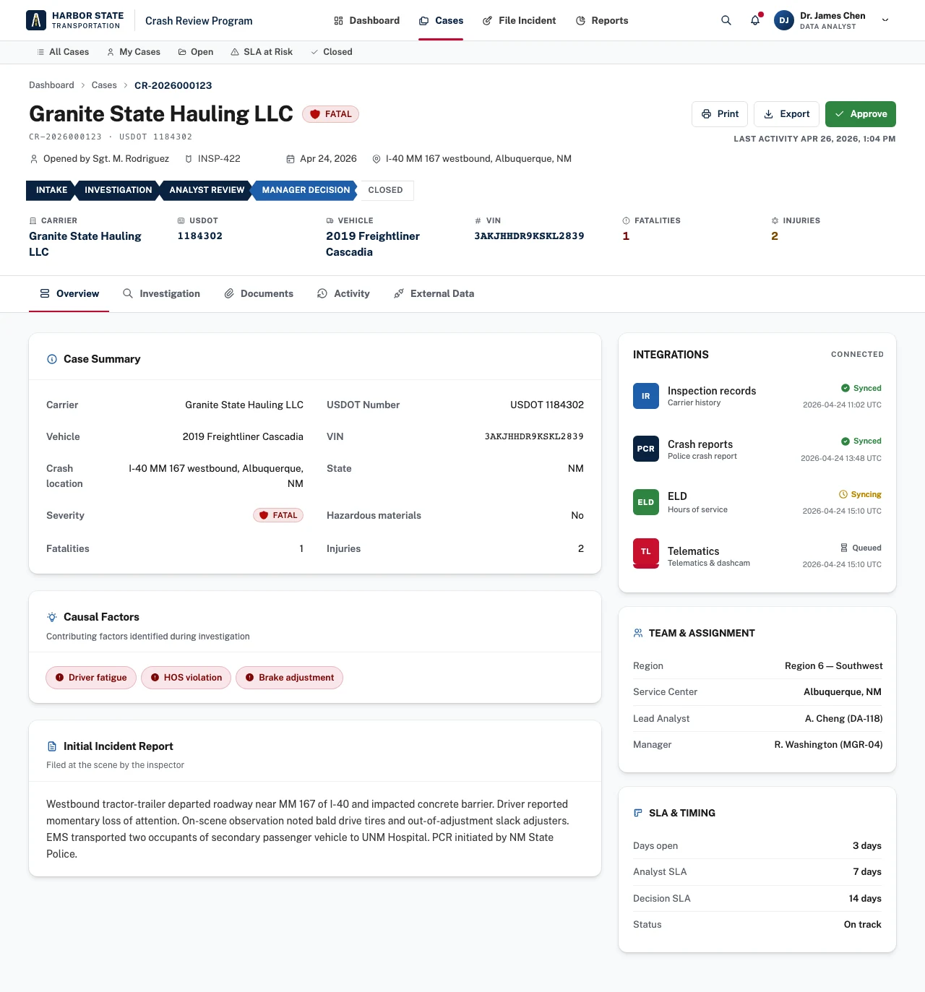925x992 pixels.
Task: Show the My Cases filter
Action: pyautogui.click(x=134, y=52)
